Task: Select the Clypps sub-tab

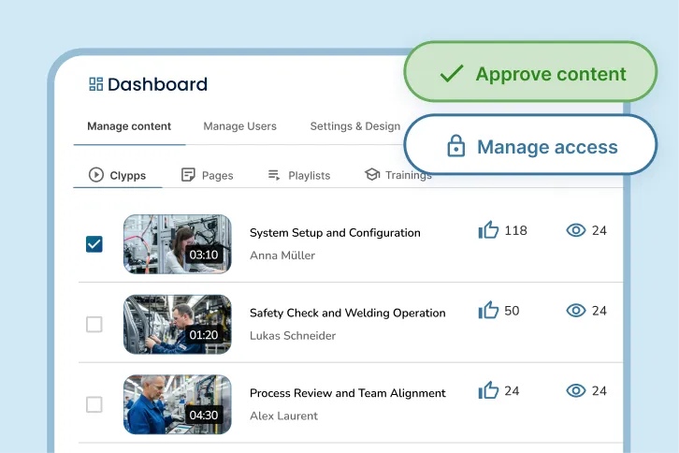Action: 117,175
